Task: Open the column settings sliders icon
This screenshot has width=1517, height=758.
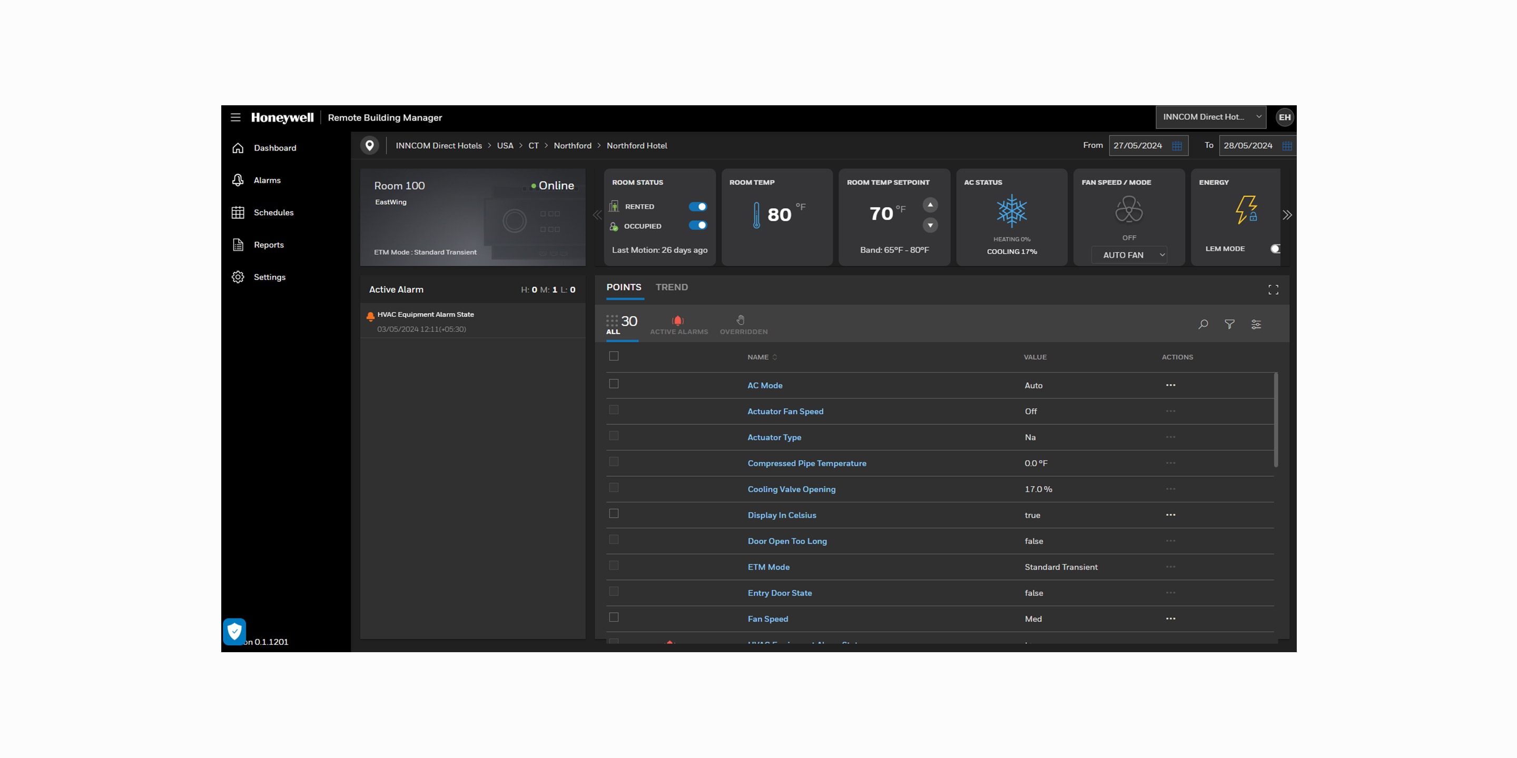Action: (x=1256, y=324)
